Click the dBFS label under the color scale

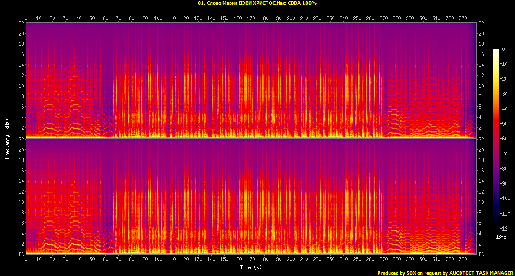pos(501,236)
